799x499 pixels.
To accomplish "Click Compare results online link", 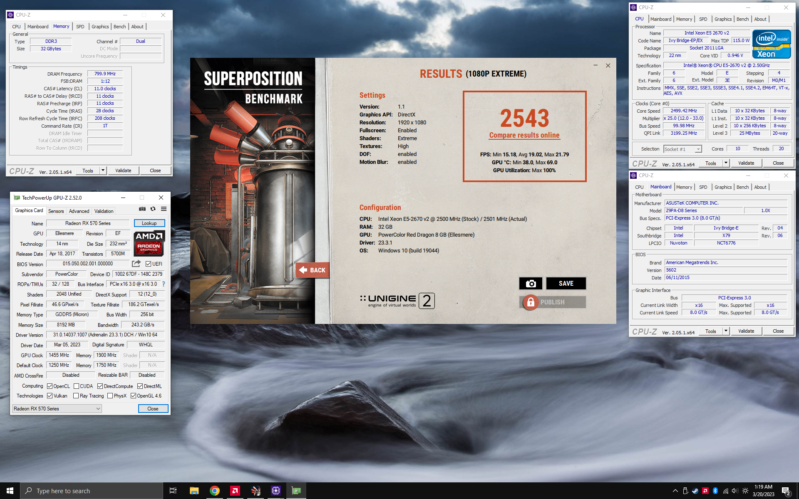I will click(x=524, y=135).
